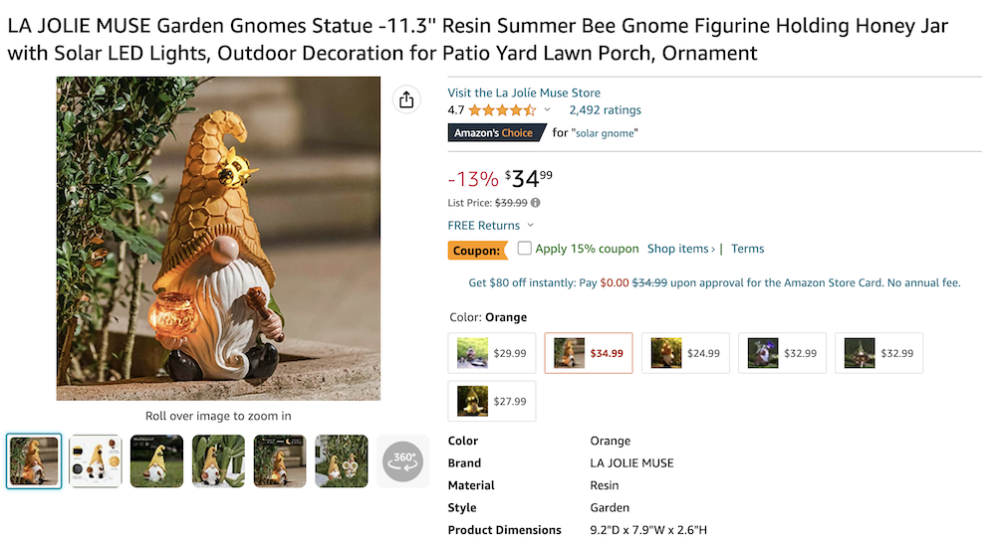Show the gnome-beside-cactus thumbnail image
This screenshot has width=996, height=544.
pos(218,461)
